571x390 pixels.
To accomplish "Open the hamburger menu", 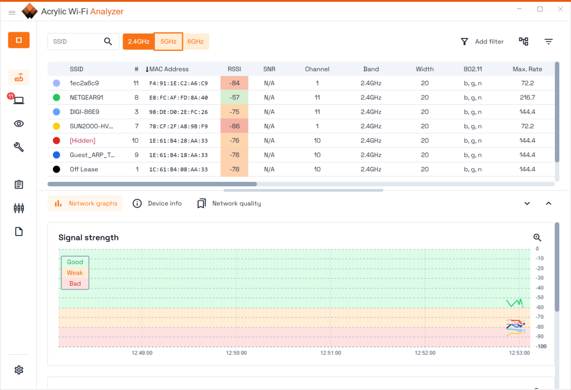I will pyautogui.click(x=12, y=13).
